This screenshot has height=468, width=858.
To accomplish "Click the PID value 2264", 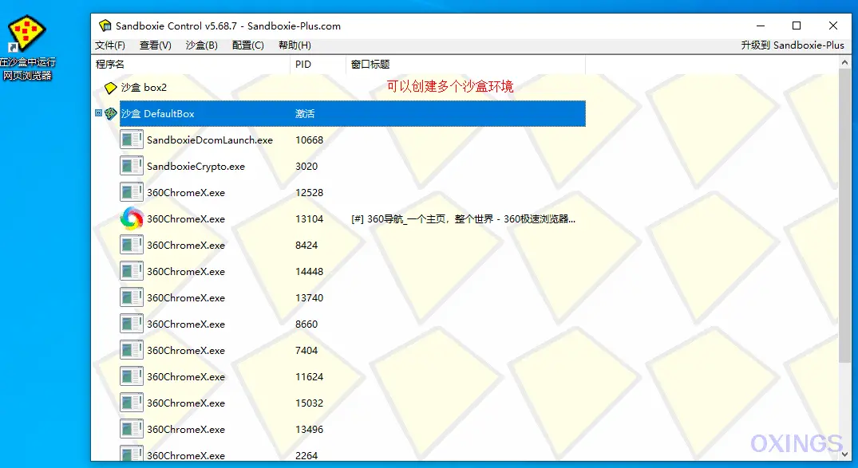I will point(306,455).
